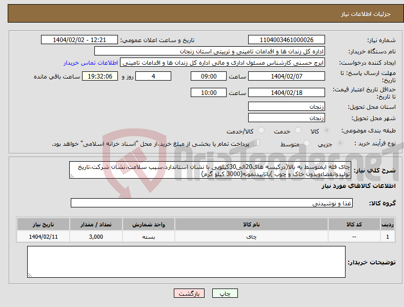404x307 pixels.
Task: Click the delivery city field زنجان
Action: (287, 118)
